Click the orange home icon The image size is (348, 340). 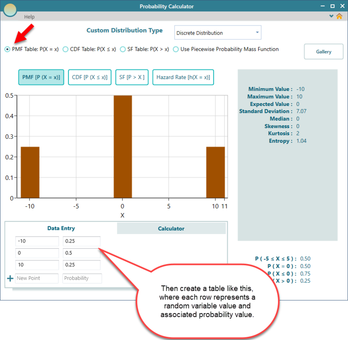339,16
